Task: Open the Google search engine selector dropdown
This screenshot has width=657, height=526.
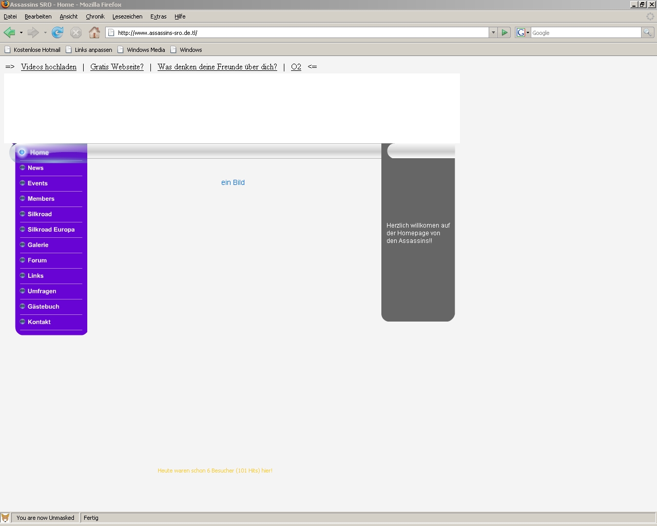Action: pyautogui.click(x=523, y=32)
